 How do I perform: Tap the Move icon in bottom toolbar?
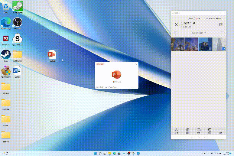(x=199, y=130)
